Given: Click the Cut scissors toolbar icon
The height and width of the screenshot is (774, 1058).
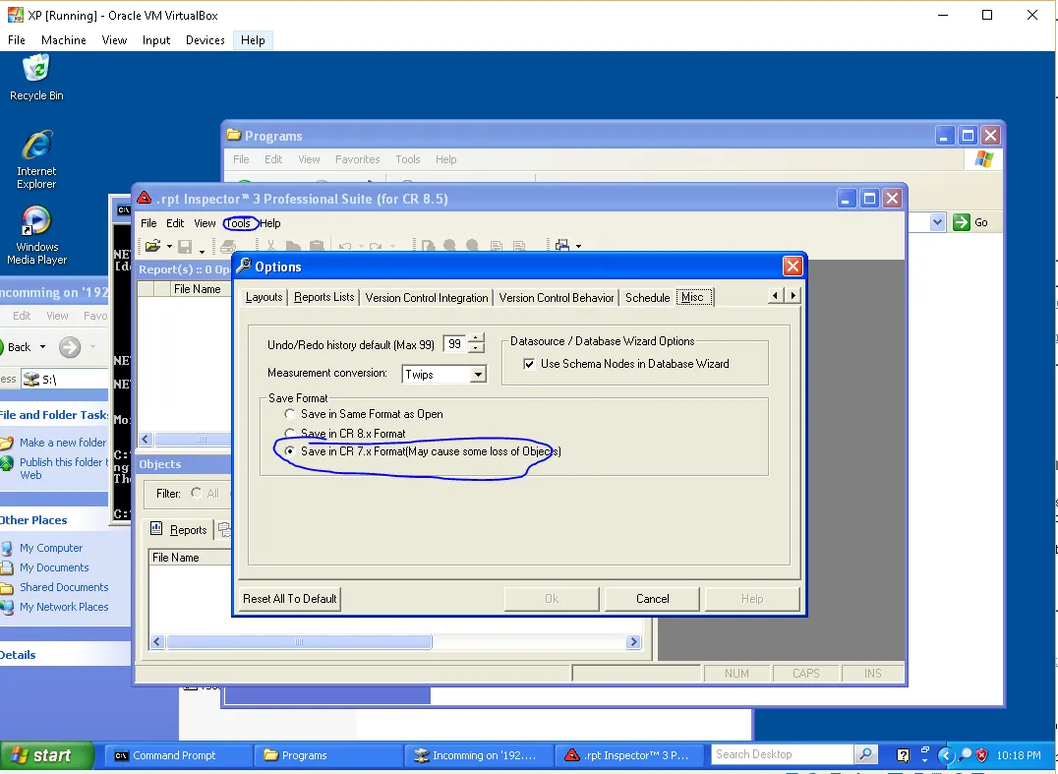Looking at the screenshot, I should click(x=270, y=247).
